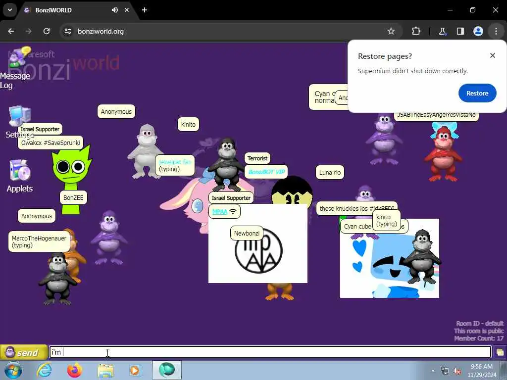Open the Applets desktop icon

(x=20, y=176)
